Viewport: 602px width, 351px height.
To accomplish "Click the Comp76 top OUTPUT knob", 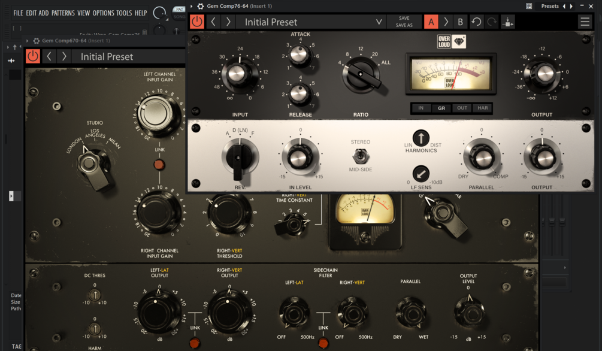I will click(543, 74).
